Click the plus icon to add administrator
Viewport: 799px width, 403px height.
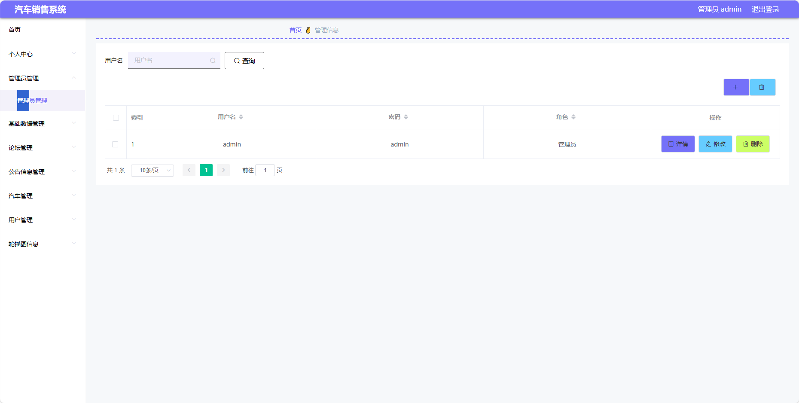point(736,87)
